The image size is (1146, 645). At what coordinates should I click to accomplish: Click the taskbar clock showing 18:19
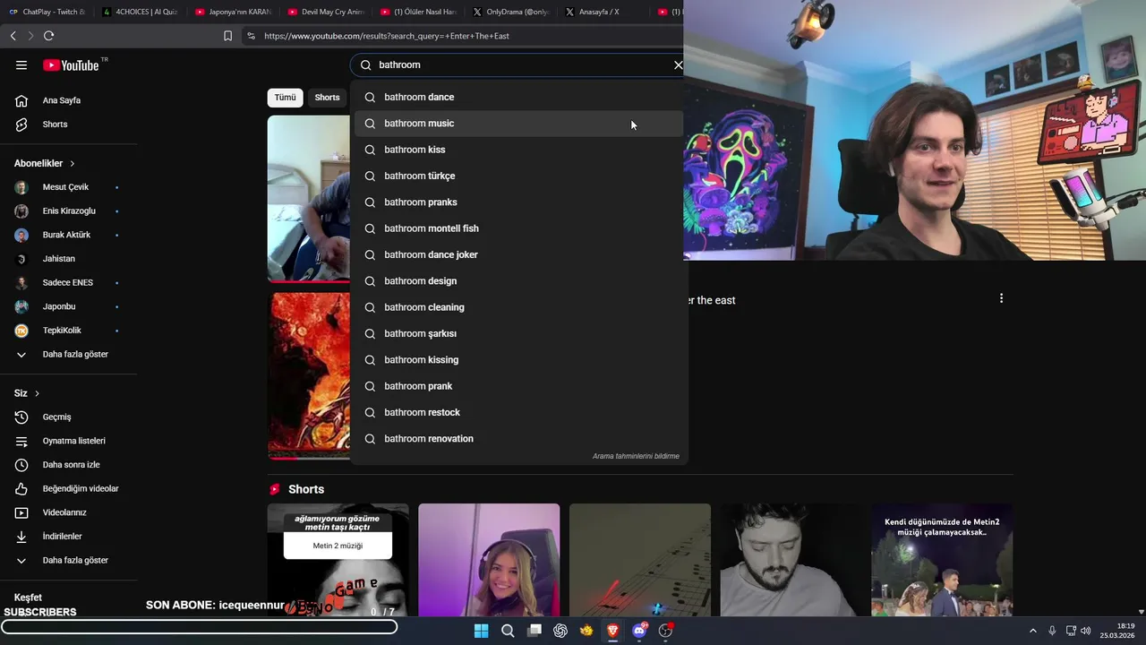1117,631
